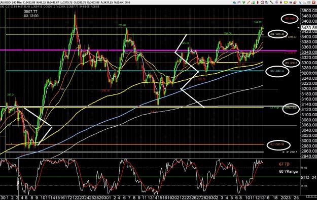Viewport: 317px width, 200px height.
Task: Click the STO 24 indicator label
Action: pos(308,177)
